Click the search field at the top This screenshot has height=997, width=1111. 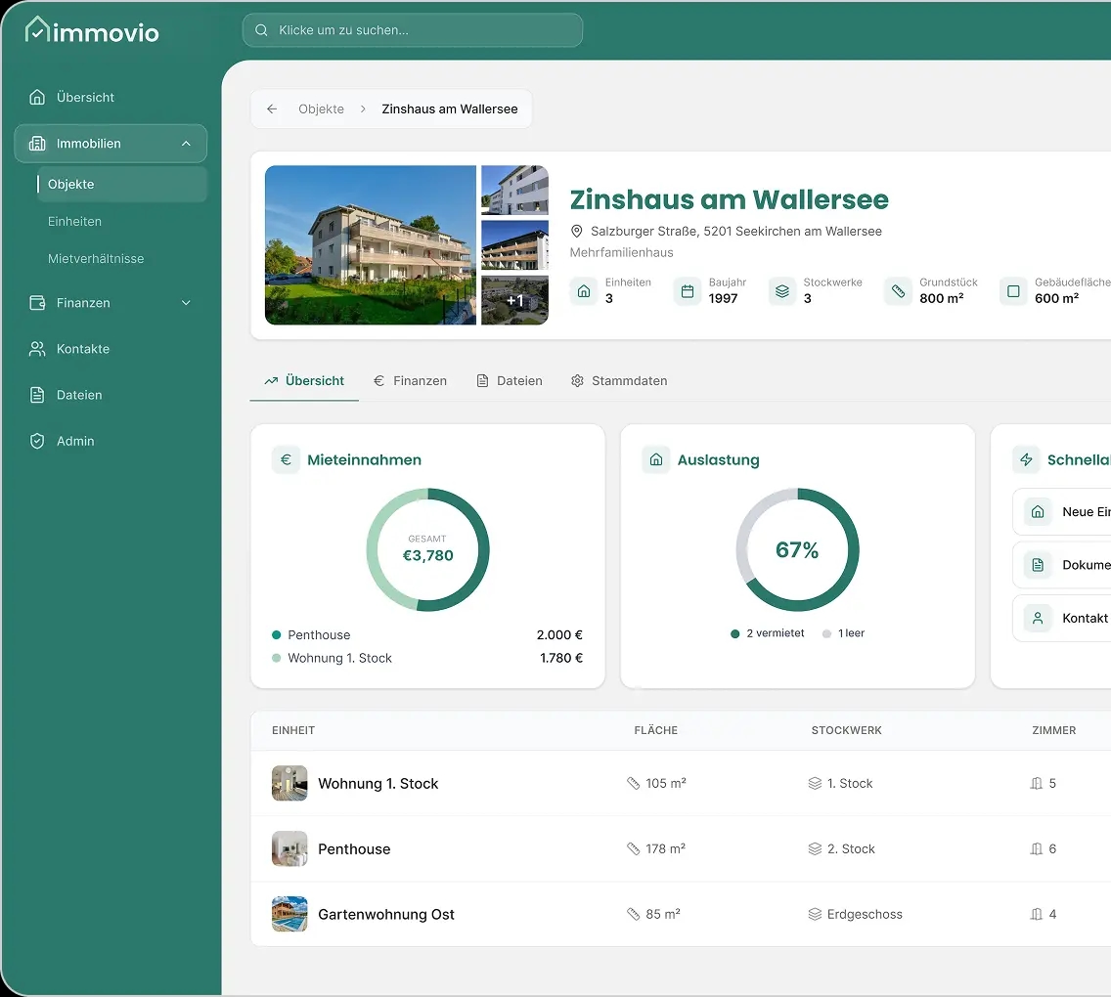411,30
